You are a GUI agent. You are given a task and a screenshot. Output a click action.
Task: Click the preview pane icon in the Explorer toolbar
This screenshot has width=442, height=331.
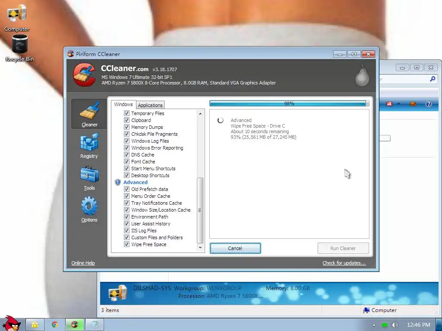point(413,104)
